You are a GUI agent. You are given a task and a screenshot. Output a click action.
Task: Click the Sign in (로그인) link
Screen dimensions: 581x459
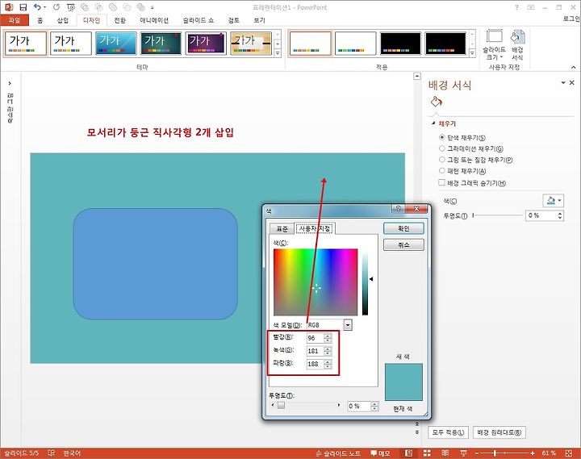(x=572, y=19)
